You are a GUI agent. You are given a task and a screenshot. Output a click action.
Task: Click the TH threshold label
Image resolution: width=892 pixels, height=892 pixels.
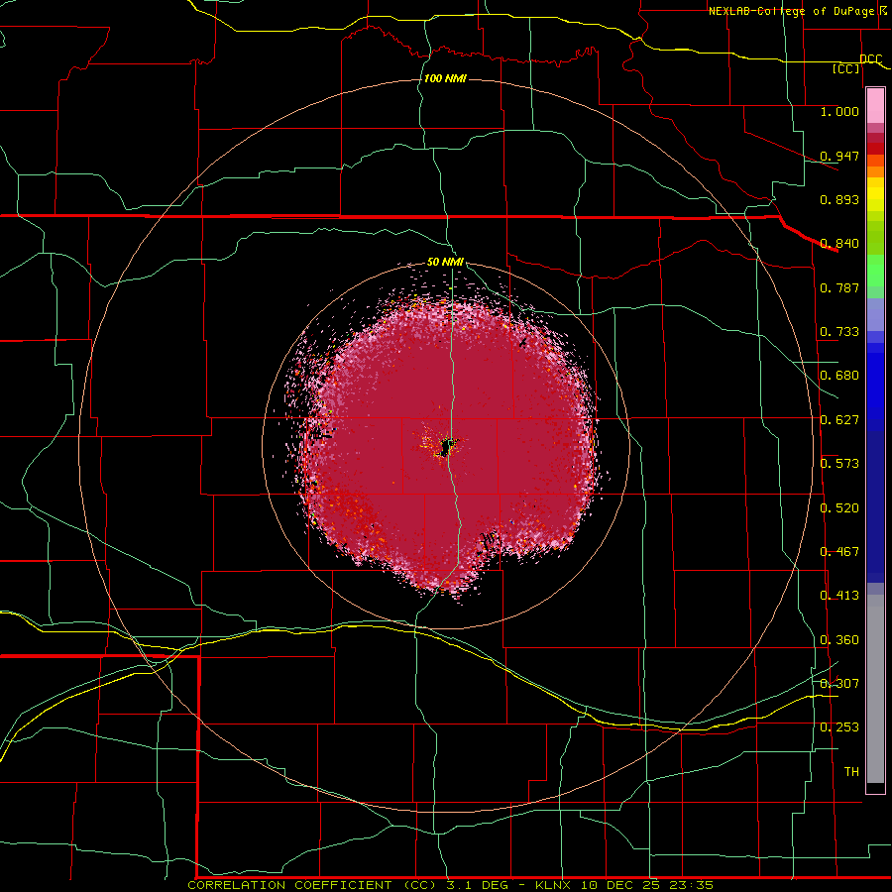point(851,772)
